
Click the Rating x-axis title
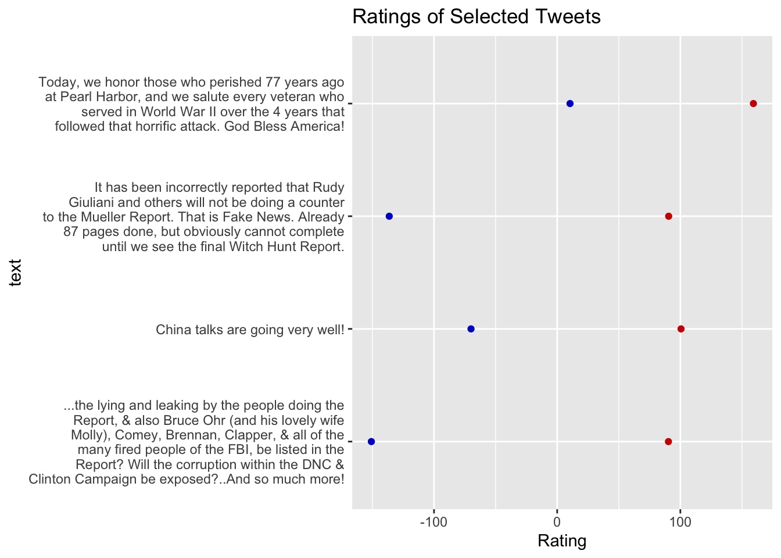point(562,541)
